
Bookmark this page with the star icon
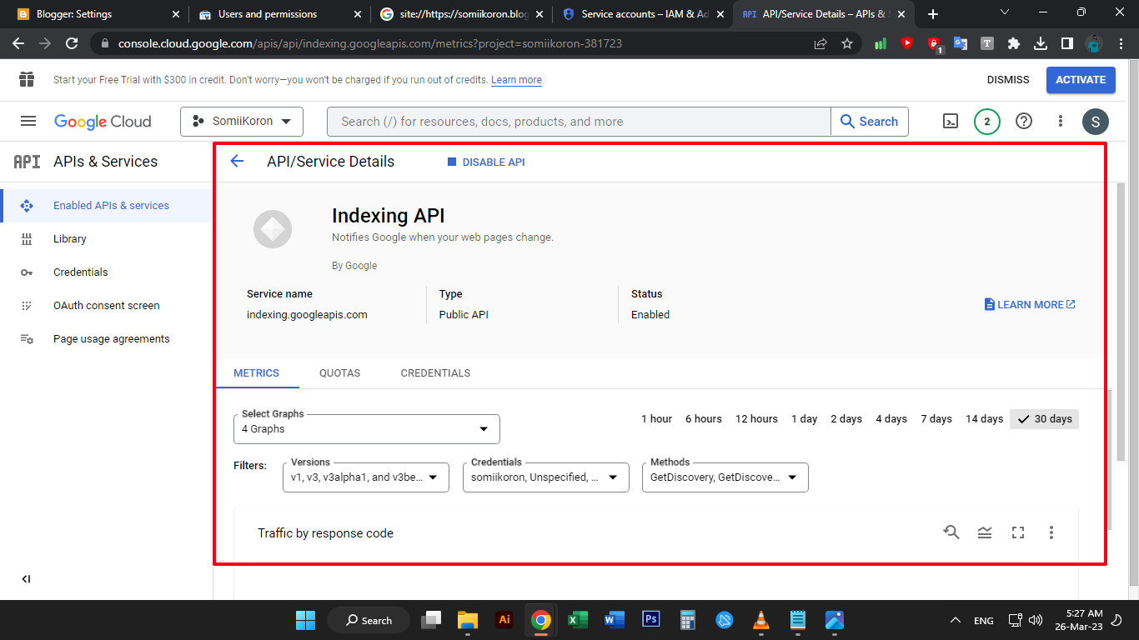tap(847, 43)
